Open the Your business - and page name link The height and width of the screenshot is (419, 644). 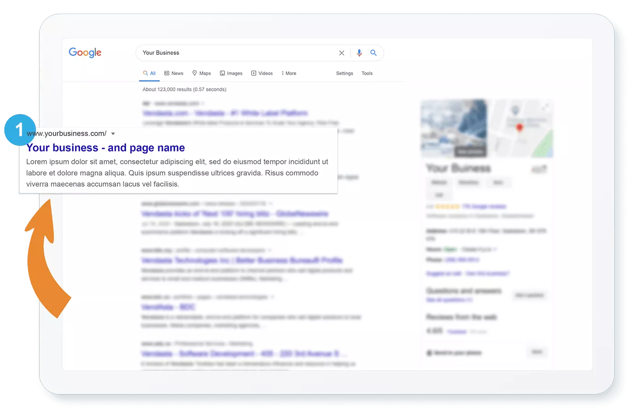point(105,148)
